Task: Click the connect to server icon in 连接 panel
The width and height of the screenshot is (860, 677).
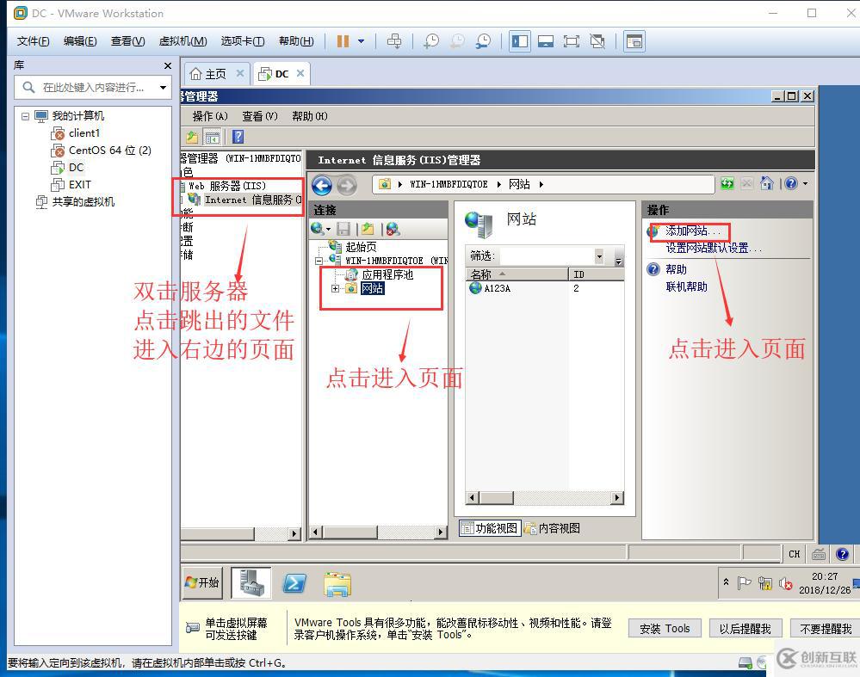Action: click(318, 229)
